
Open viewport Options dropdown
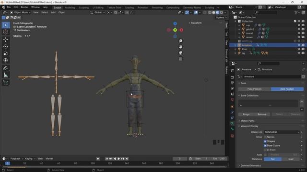pyautogui.click(x=221, y=18)
